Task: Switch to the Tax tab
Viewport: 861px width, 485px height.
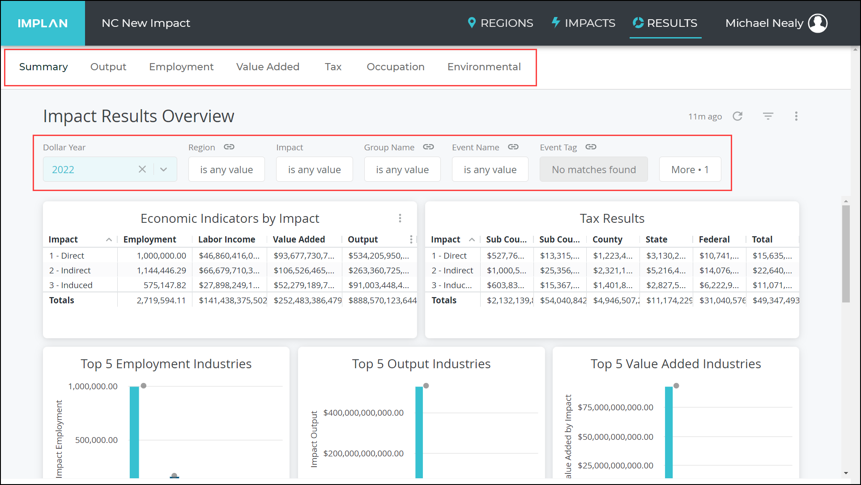Action: (x=333, y=67)
